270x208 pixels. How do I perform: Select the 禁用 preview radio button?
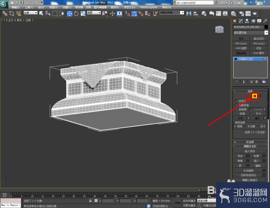click(x=235, y=126)
